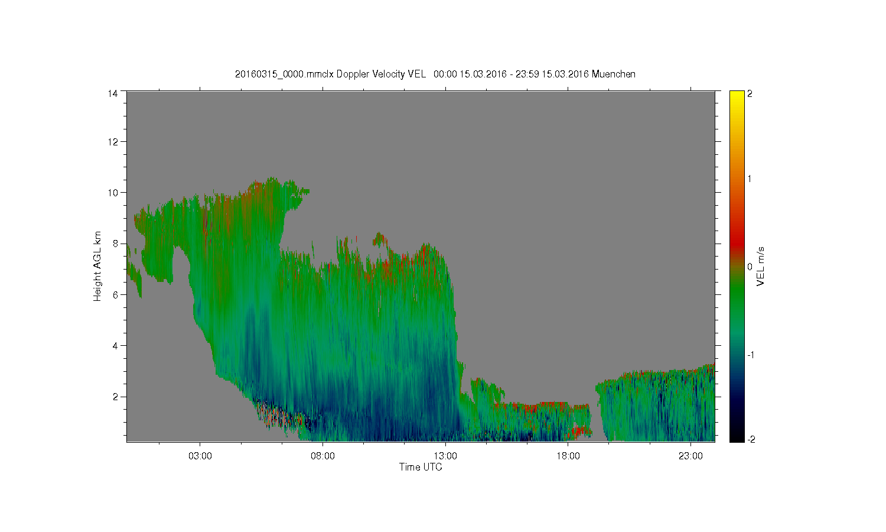Click the '08:00' time axis label
This screenshot has height=532, width=886.
[323, 456]
